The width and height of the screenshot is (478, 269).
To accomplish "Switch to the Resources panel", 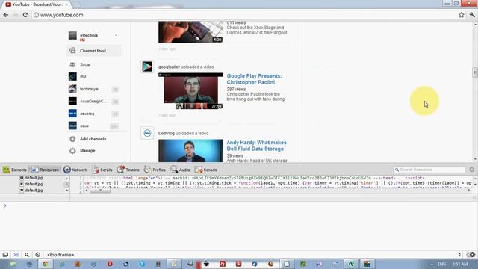I will (45, 170).
